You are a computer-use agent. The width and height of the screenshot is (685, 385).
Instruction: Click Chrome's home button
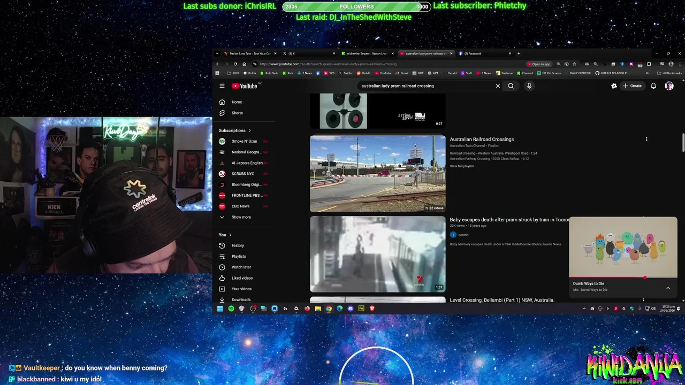245,64
